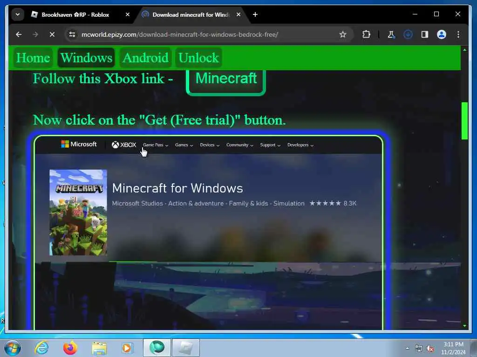The width and height of the screenshot is (477, 357).
Task: Go back to the previous page
Action: (x=19, y=34)
